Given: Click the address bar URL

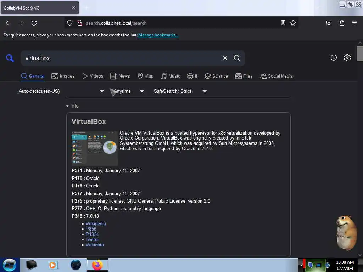Looking at the screenshot, I should (116, 23).
